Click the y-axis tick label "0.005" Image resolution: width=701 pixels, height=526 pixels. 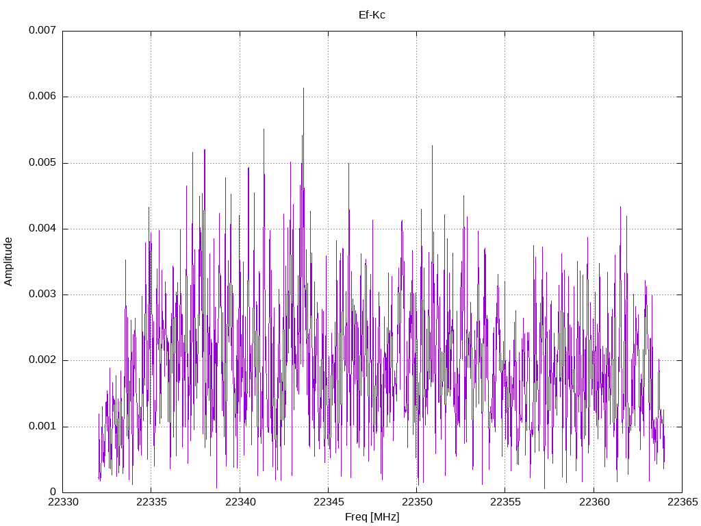(42, 162)
